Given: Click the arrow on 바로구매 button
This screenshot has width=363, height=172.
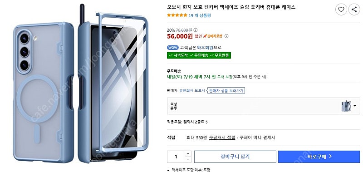Looking at the screenshot, I should coord(330,157).
